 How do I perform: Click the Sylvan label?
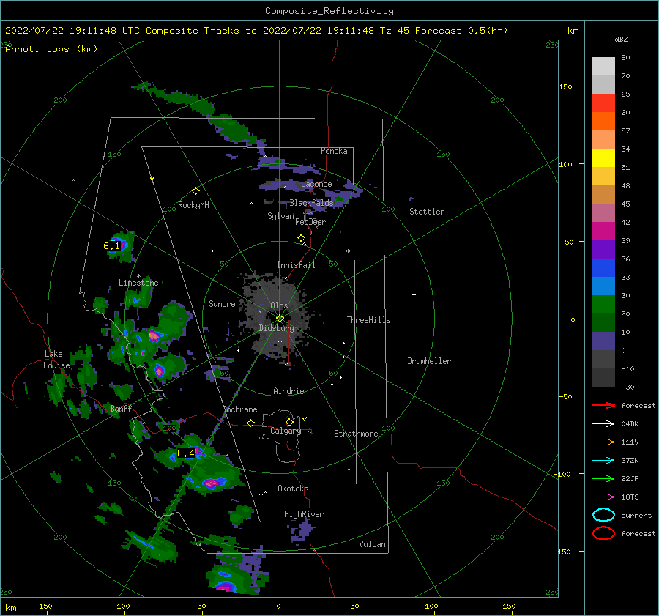[x=280, y=216]
